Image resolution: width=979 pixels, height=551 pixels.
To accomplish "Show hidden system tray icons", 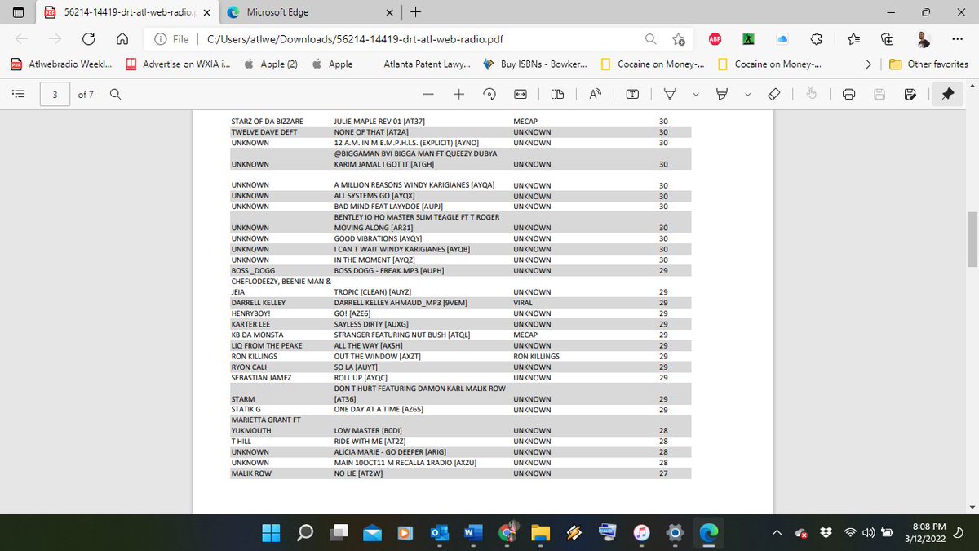I will click(x=778, y=532).
